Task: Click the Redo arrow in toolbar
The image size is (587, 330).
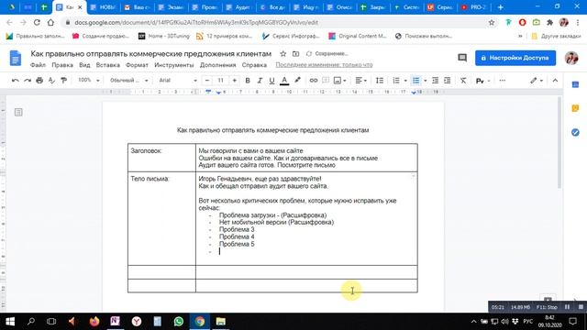Action: 28,81
